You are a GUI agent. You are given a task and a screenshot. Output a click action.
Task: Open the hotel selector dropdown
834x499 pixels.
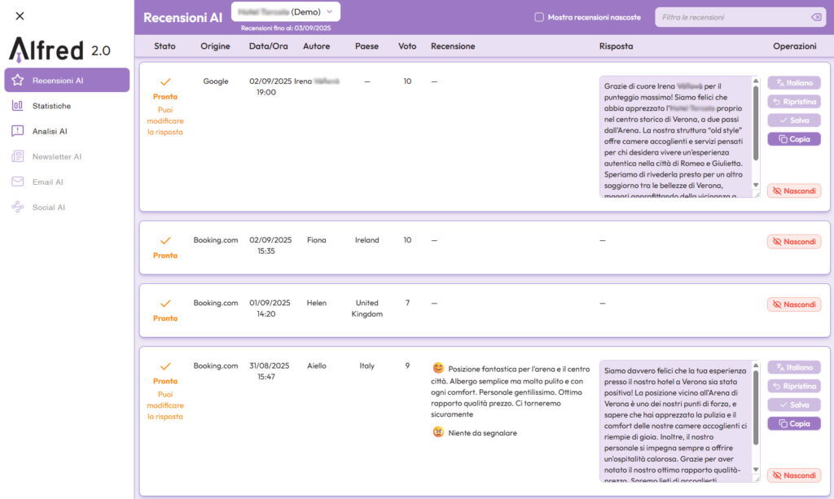coord(286,12)
